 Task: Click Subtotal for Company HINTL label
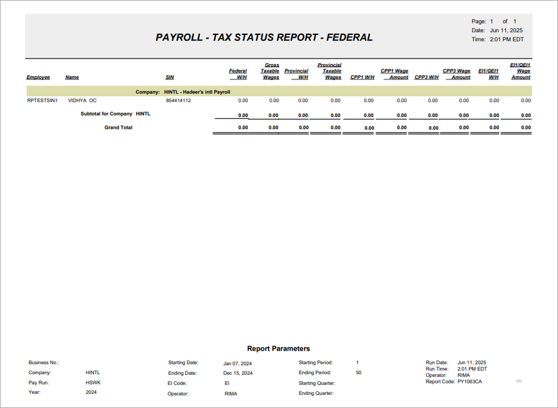pos(115,113)
